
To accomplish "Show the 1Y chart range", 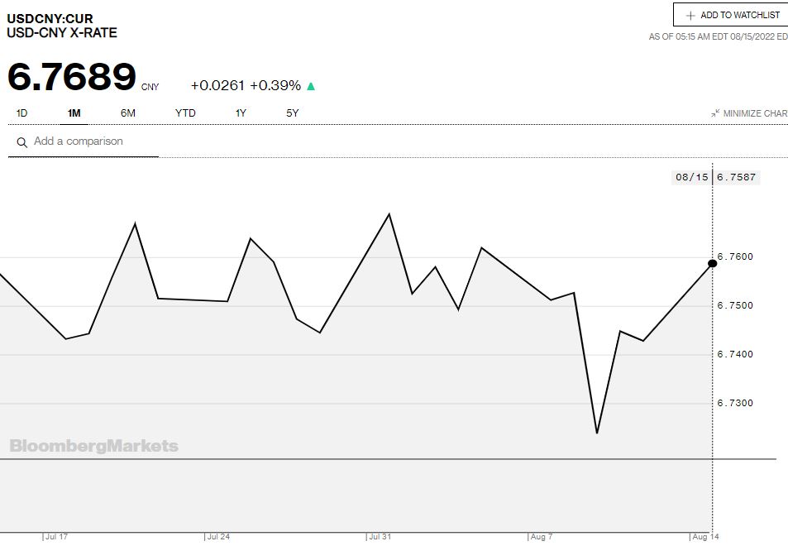I will click(x=241, y=113).
